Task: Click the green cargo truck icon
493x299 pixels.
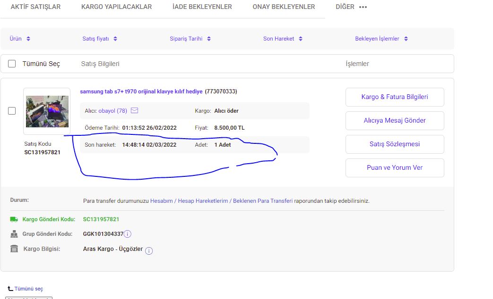Action: click(14, 219)
